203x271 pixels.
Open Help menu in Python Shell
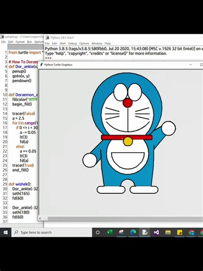tap(108, 43)
